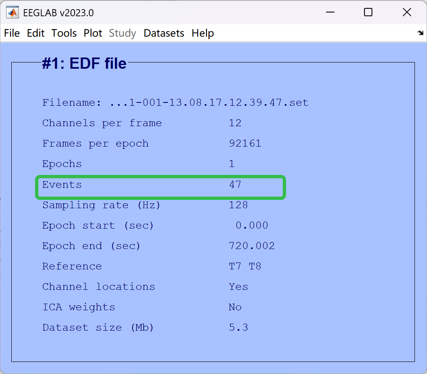427x374 pixels.
Task: Click the dataset size value 5.3
Action: click(x=238, y=327)
